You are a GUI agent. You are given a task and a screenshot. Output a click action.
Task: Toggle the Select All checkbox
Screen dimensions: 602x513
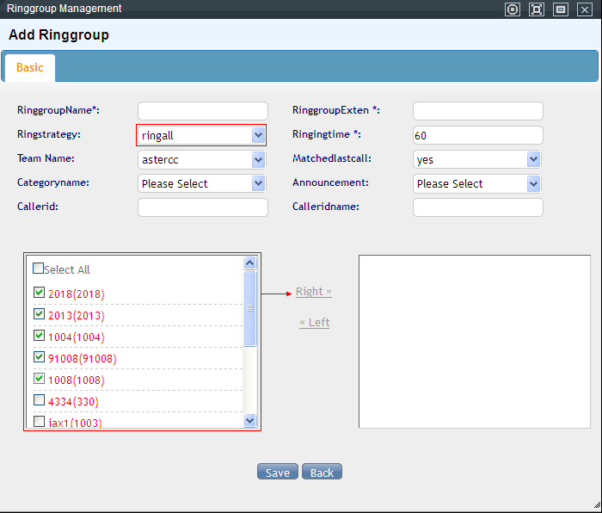pos(39,269)
